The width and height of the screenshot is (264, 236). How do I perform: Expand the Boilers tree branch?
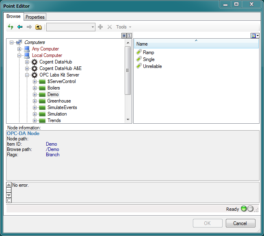[x=35, y=88]
